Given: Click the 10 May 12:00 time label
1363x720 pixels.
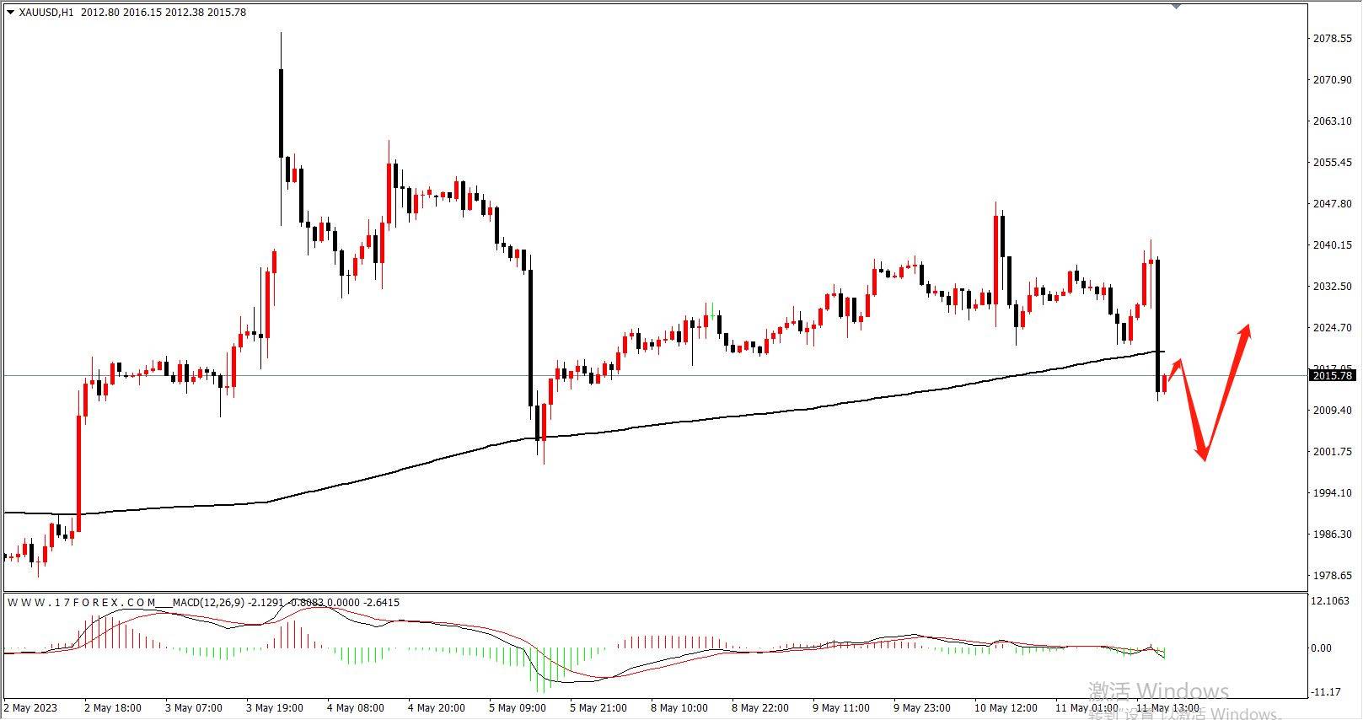Looking at the screenshot, I should click(1006, 708).
